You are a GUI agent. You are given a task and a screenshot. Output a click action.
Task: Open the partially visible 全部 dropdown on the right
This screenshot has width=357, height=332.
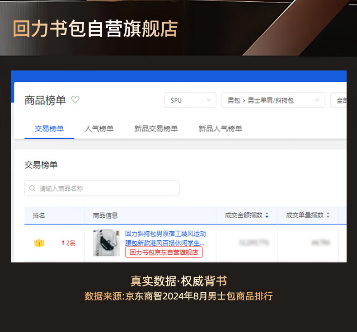pos(339,100)
